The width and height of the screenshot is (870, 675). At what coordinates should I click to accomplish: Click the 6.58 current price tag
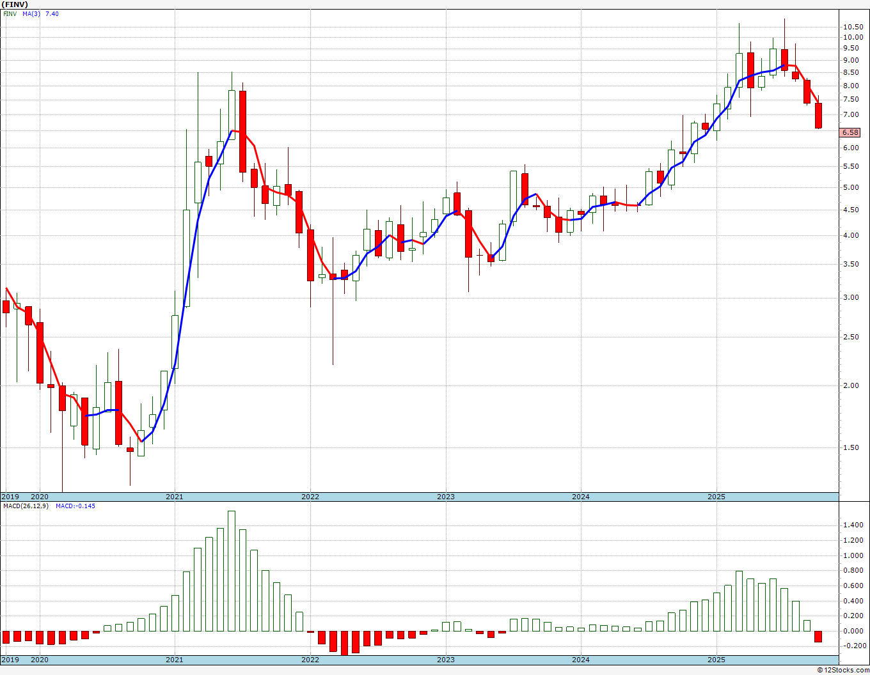[850, 132]
